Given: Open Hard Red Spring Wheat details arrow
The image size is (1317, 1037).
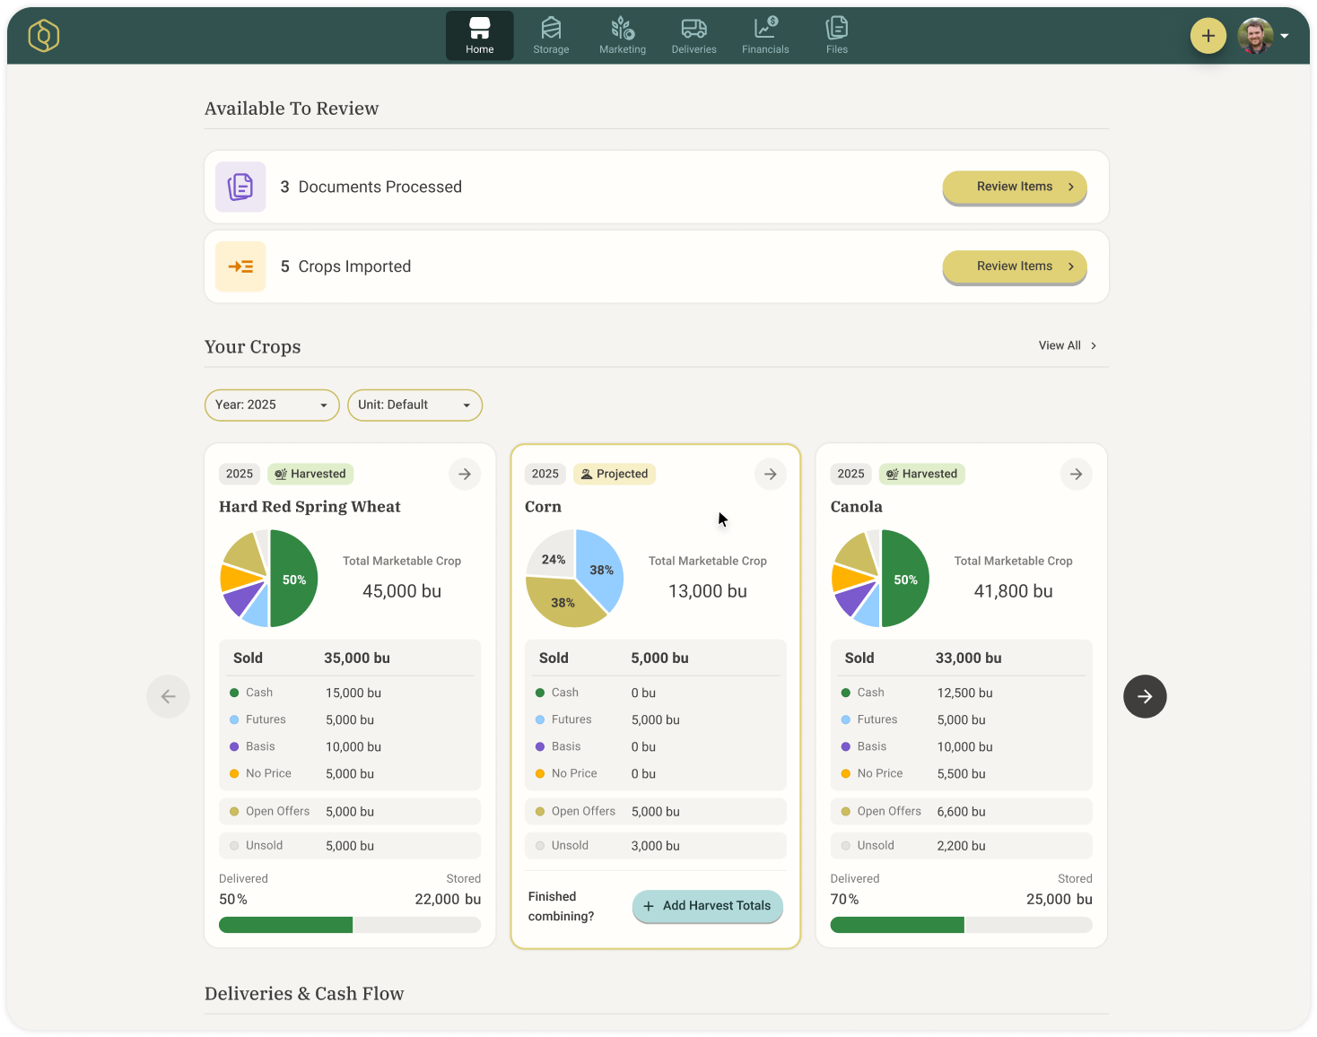Looking at the screenshot, I should 464,474.
